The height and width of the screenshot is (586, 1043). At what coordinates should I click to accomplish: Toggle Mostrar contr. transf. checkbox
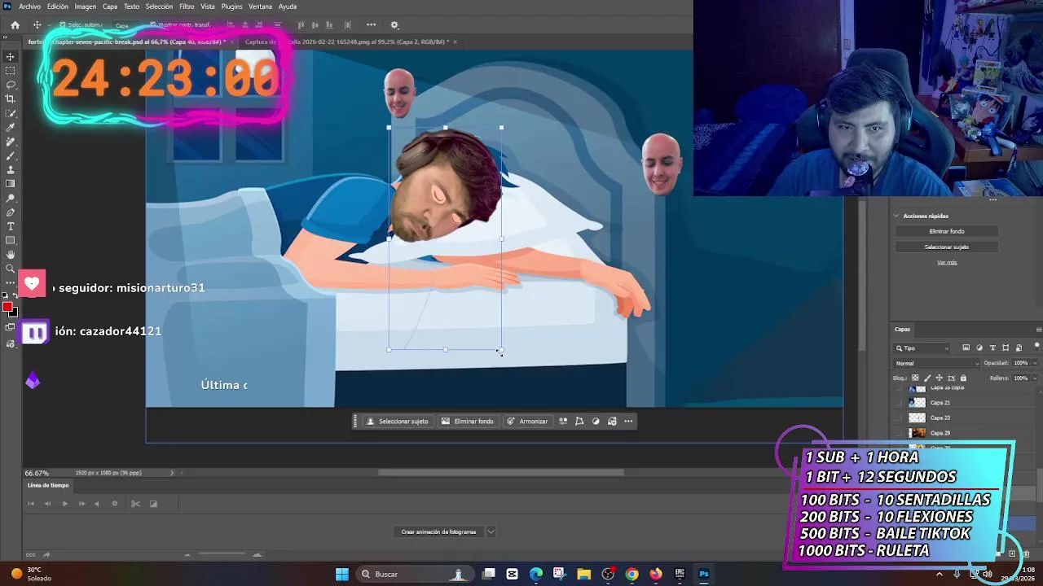pyautogui.click(x=152, y=25)
